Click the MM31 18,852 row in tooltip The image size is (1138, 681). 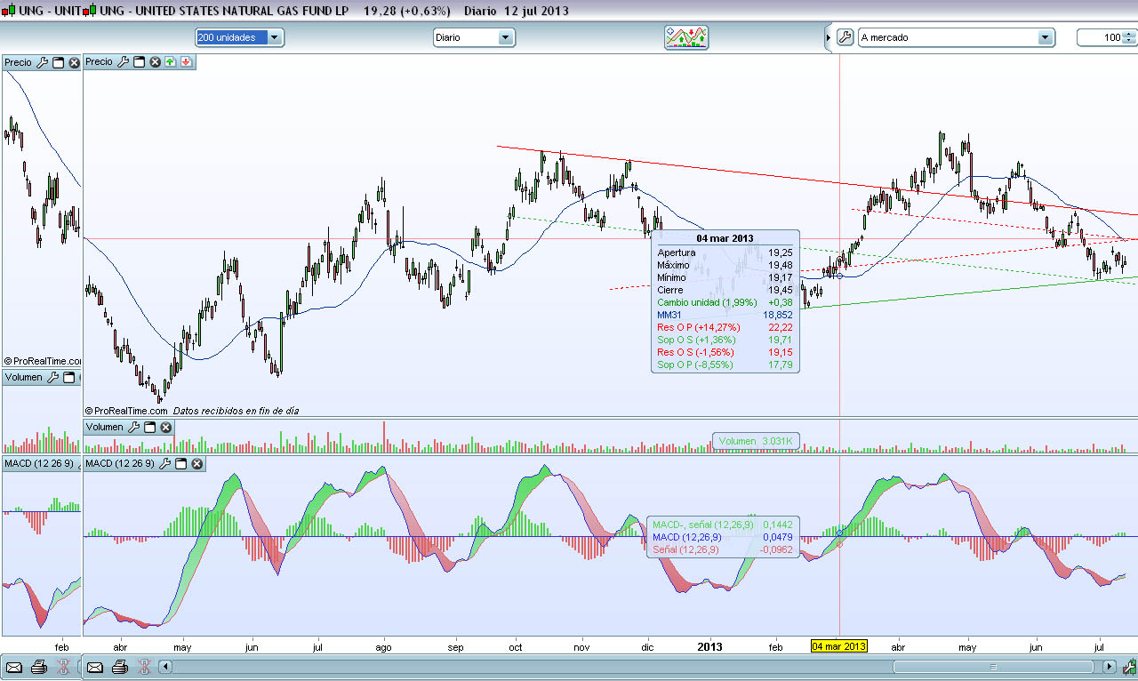point(725,315)
